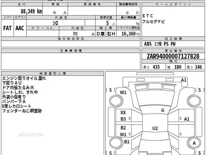Click the D車 import cell

101,34
